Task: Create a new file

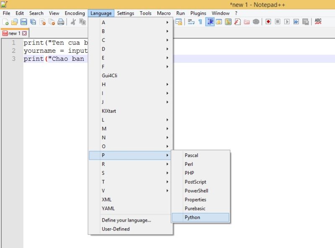Action: click(x=5, y=21)
